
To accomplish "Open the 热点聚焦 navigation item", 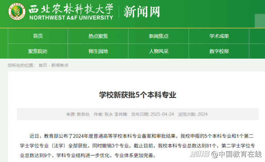I will click(98, 36).
